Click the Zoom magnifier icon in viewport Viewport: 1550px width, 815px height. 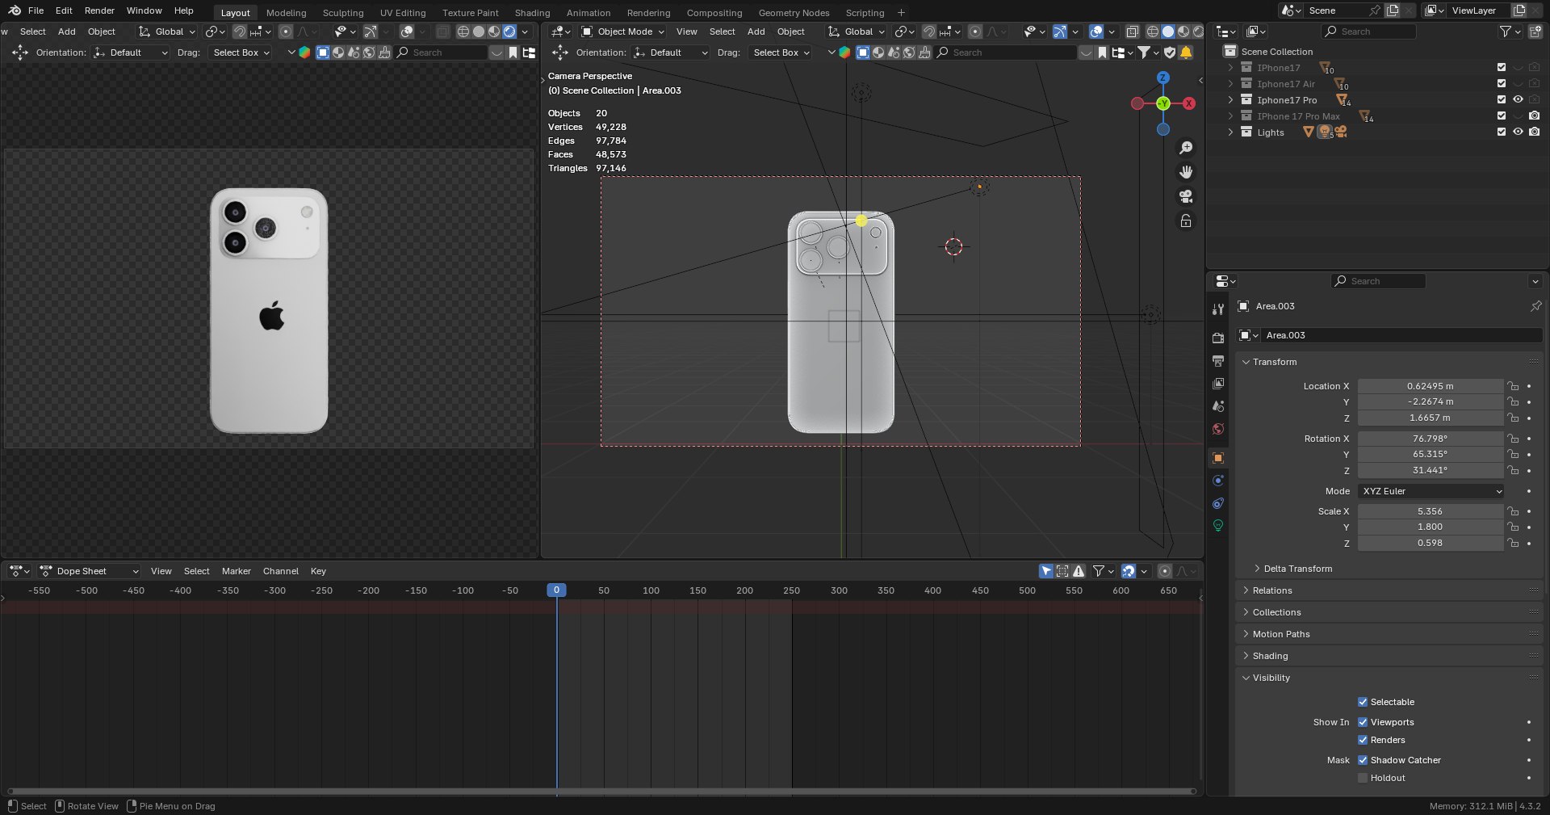tap(1186, 148)
